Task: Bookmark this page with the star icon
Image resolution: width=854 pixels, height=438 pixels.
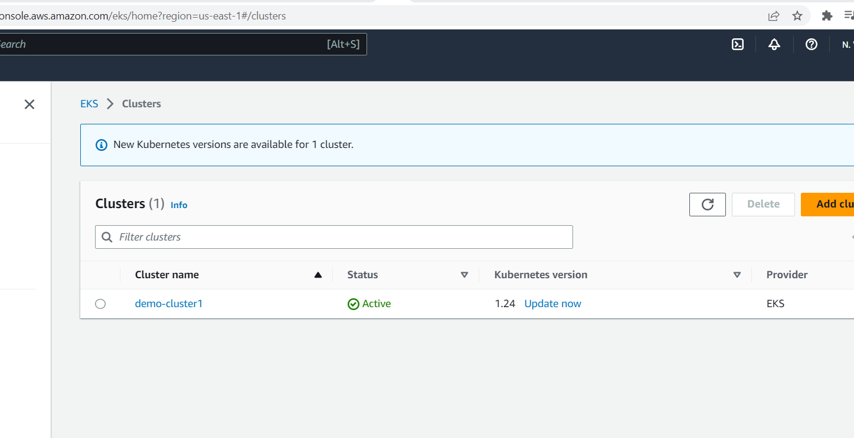Action: pyautogui.click(x=797, y=16)
